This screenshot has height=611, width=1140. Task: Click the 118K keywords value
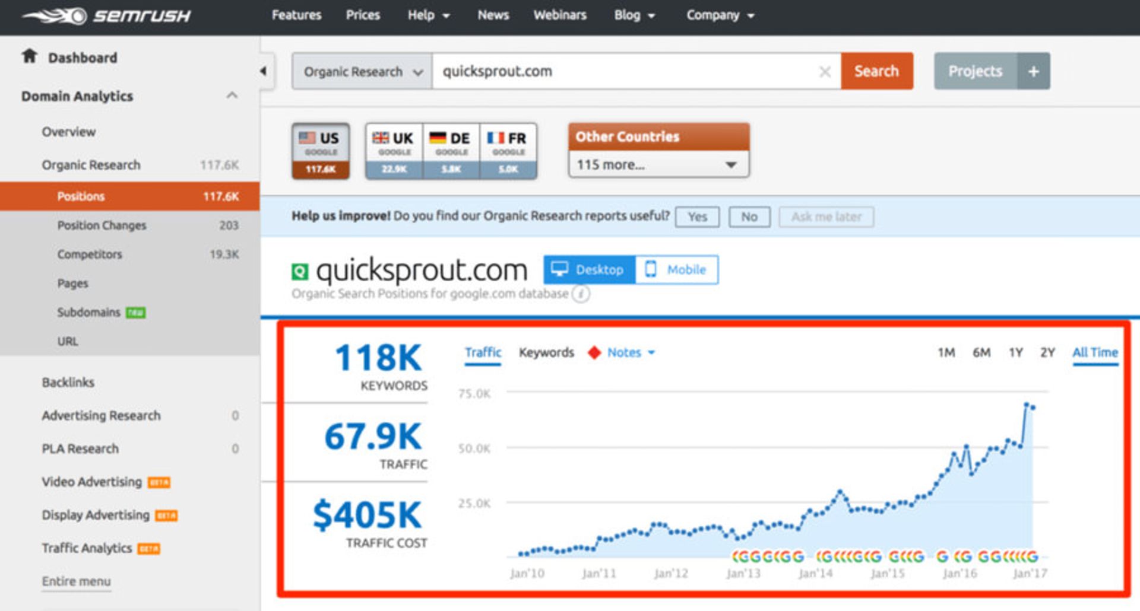[x=378, y=358]
